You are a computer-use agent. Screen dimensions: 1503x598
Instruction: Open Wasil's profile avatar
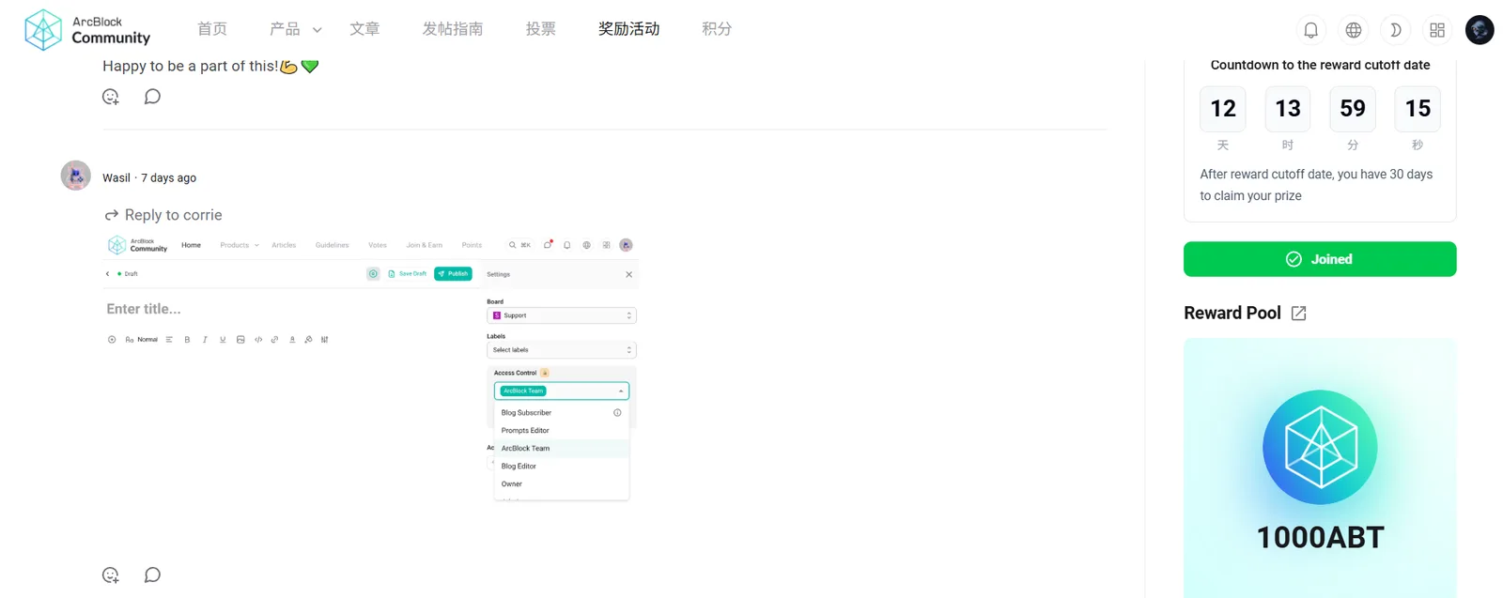76,176
